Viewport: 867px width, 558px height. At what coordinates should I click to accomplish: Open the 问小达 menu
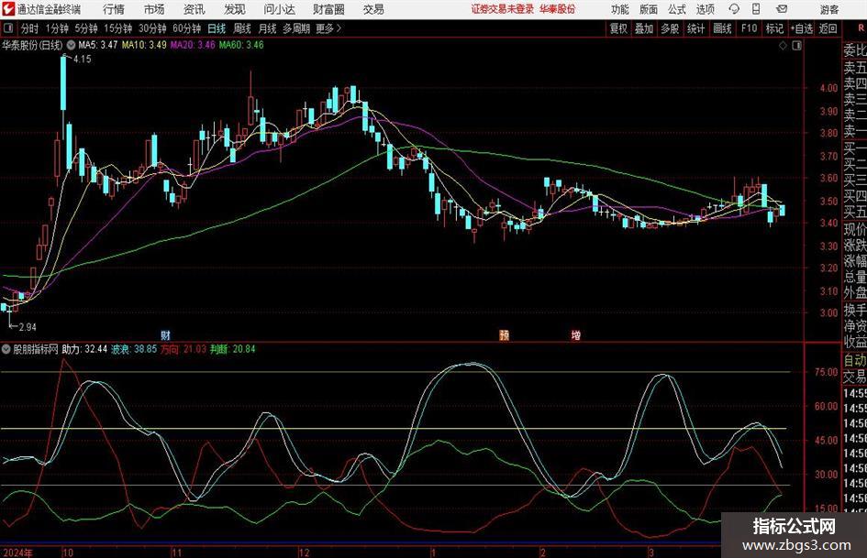pyautogui.click(x=279, y=9)
